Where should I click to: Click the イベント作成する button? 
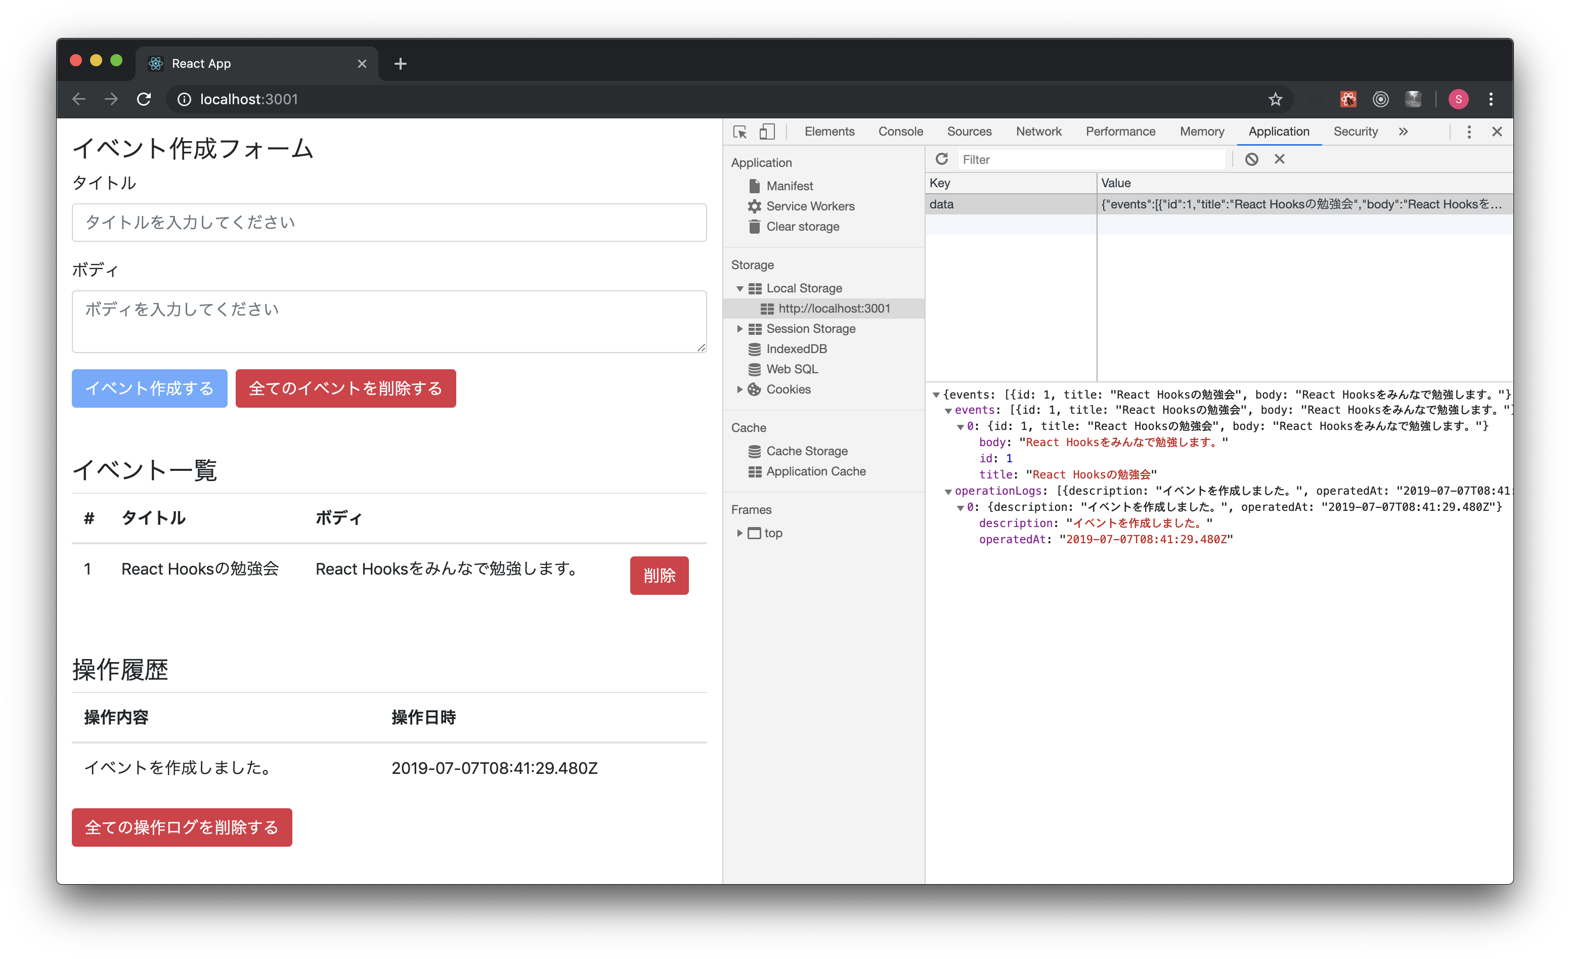click(149, 388)
